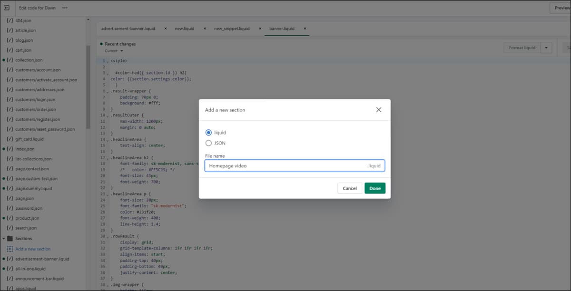The image size is (571, 291).
Task: Switch to new.liquid tab
Action: tap(185, 29)
